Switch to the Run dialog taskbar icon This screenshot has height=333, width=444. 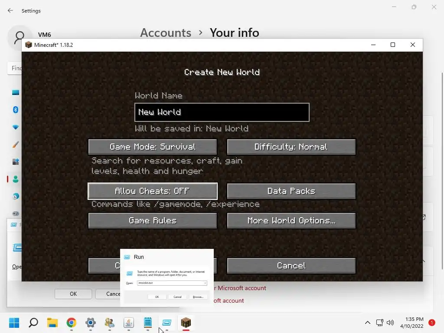[167, 323]
